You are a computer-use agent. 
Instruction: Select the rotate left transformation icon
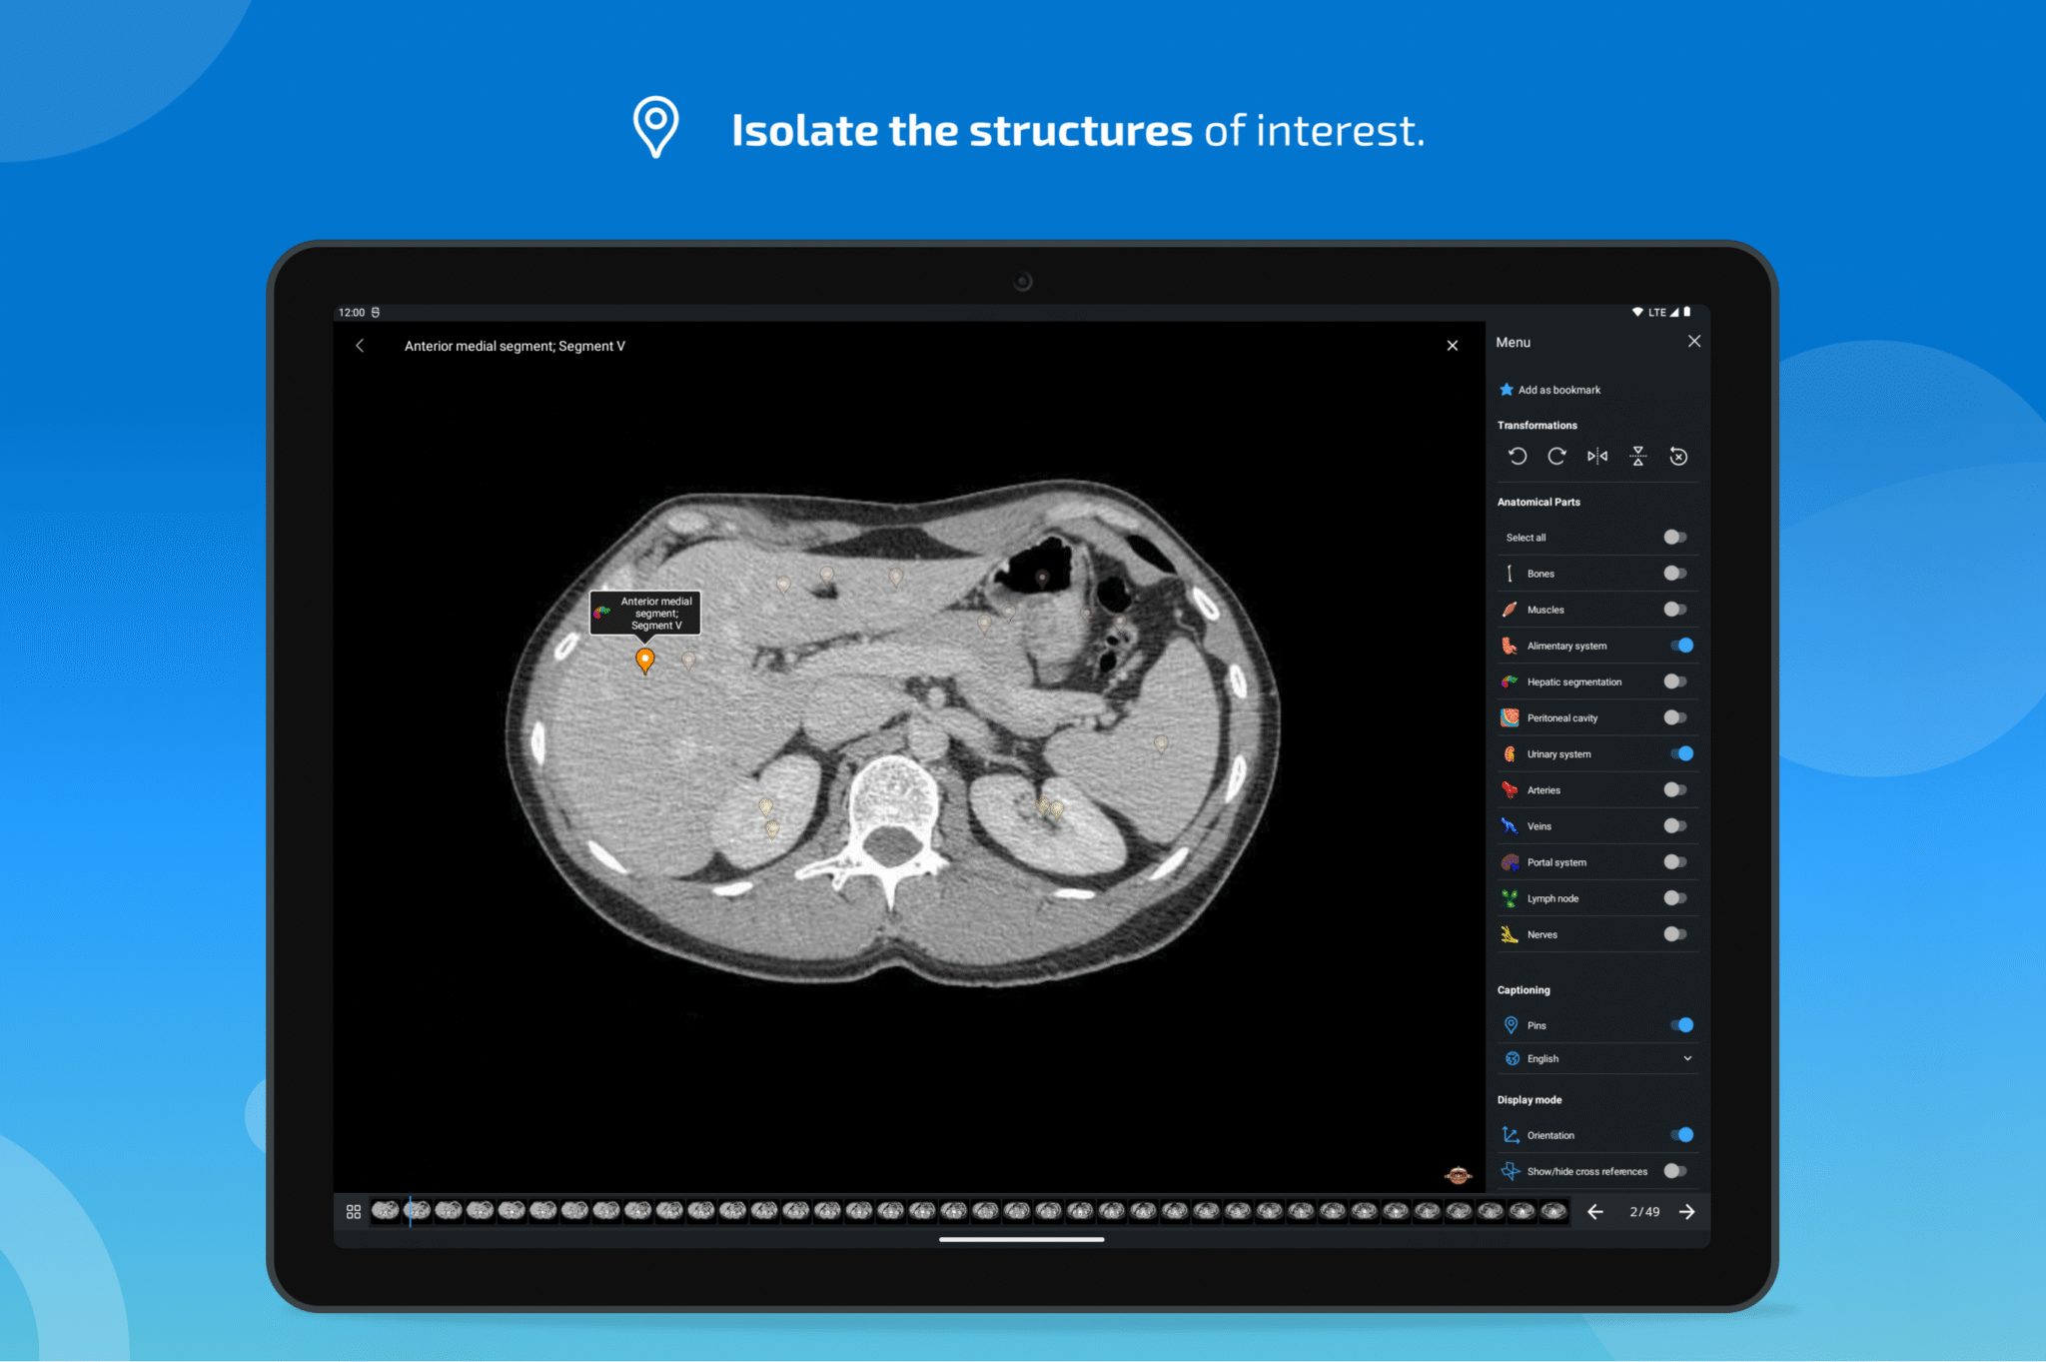click(x=1518, y=456)
